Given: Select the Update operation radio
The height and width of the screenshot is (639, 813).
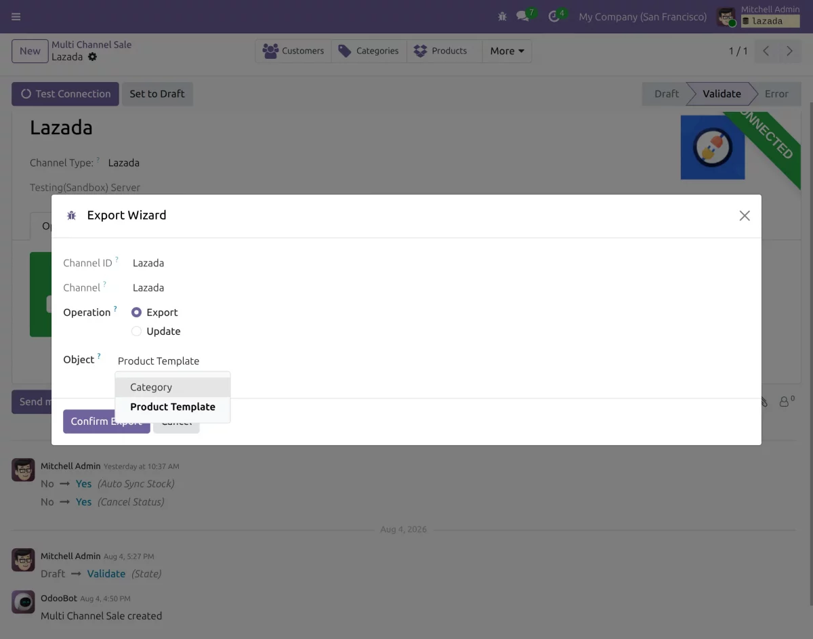Looking at the screenshot, I should point(137,331).
